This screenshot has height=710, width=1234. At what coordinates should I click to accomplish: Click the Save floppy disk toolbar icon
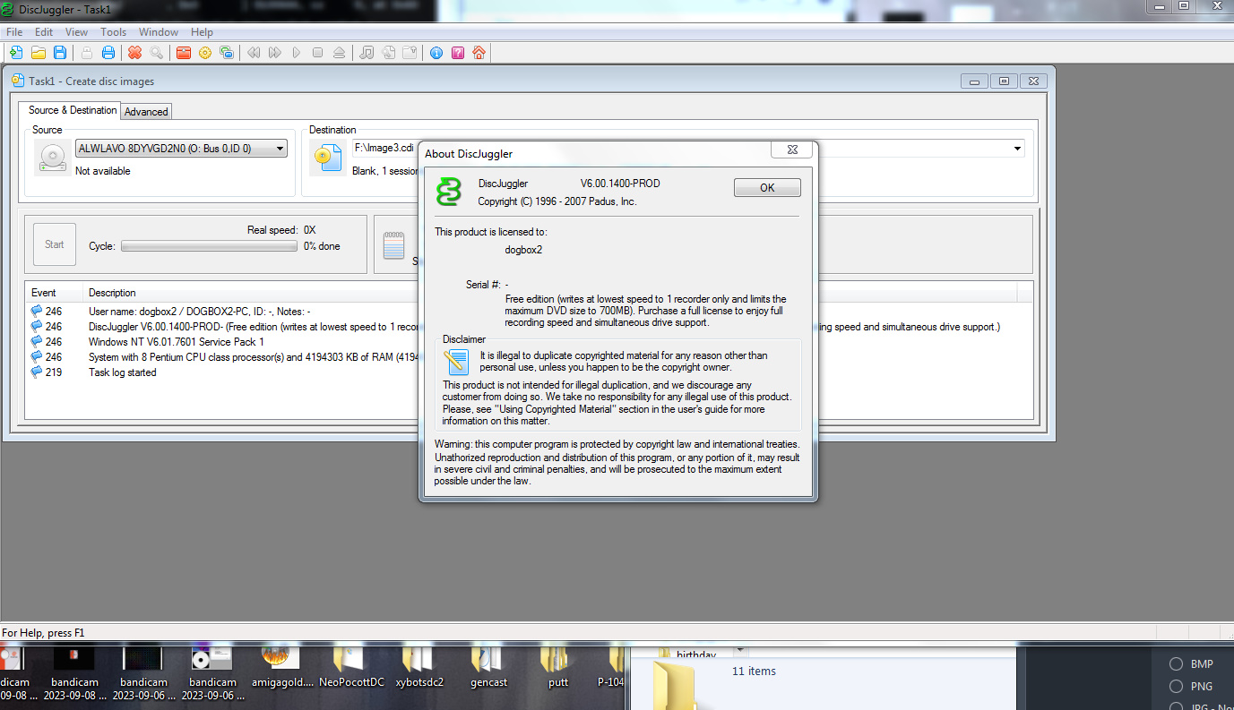click(60, 53)
